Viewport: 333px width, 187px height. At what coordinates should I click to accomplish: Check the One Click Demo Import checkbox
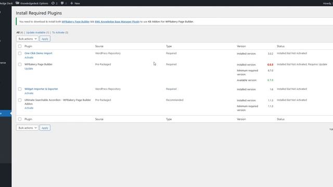tap(20, 53)
